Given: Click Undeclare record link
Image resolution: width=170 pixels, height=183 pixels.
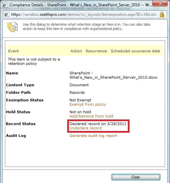Looking at the screenshot, I should [x=86, y=128].
